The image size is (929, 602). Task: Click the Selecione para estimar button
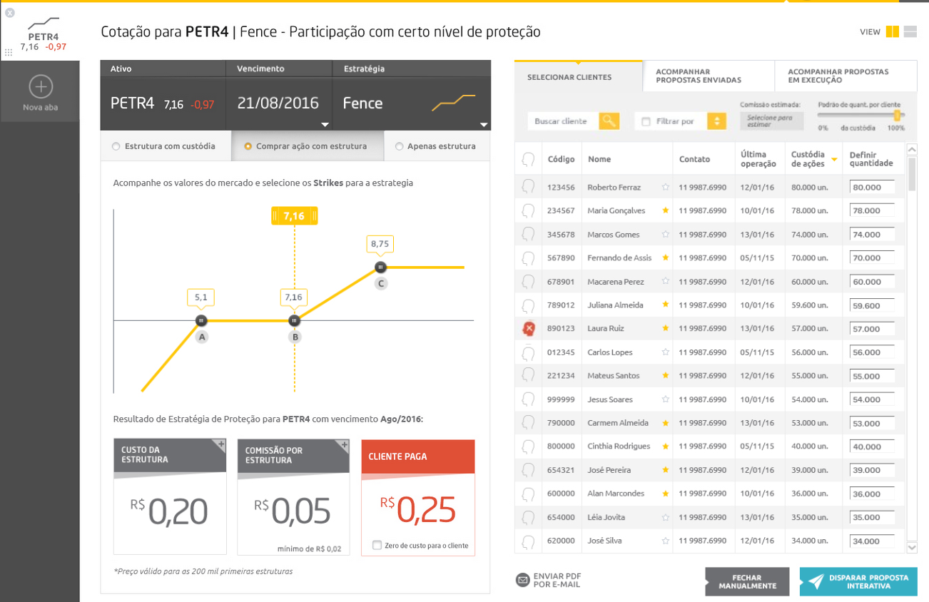tap(771, 121)
